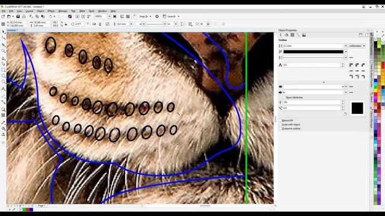Open line style dropdown in Object Properties
The image size is (385, 216).
point(345,58)
